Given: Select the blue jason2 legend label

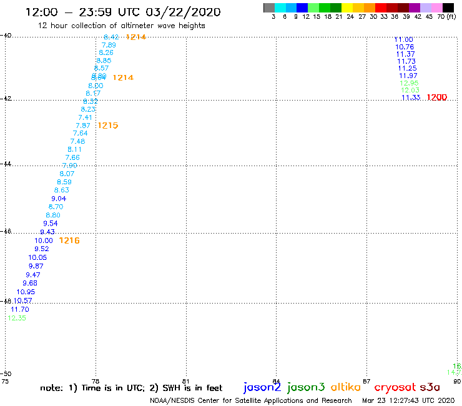Looking at the screenshot, I should click(262, 387).
